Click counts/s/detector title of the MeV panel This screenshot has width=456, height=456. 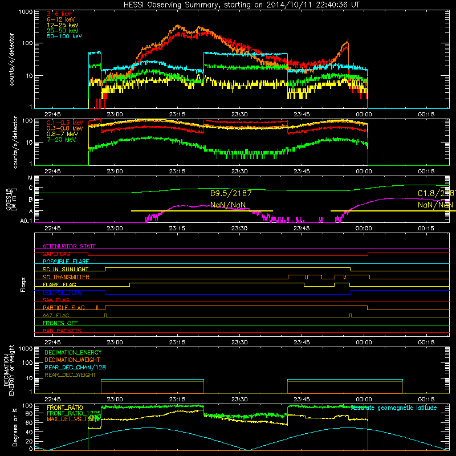(15, 142)
